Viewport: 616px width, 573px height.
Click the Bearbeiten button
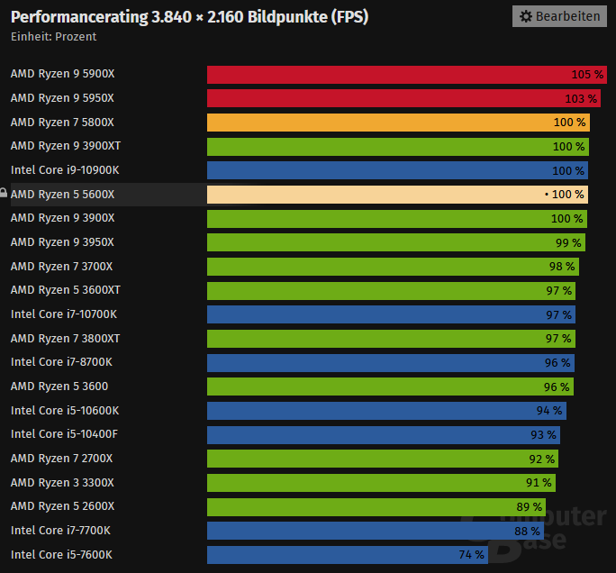click(559, 16)
